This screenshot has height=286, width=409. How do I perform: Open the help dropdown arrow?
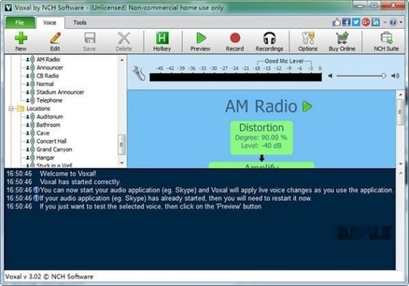[401, 22]
